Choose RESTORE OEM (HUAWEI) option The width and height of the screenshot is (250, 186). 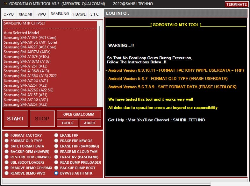(28, 157)
